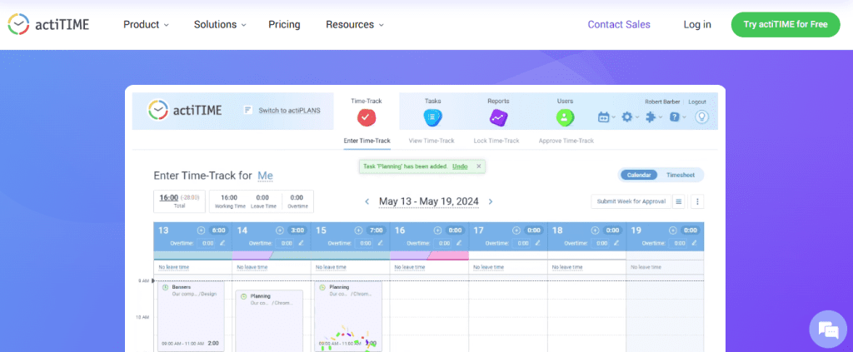The width and height of the screenshot is (853, 352).
Task: Open the calendar schedule dropdown in app header
Action: tap(606, 117)
